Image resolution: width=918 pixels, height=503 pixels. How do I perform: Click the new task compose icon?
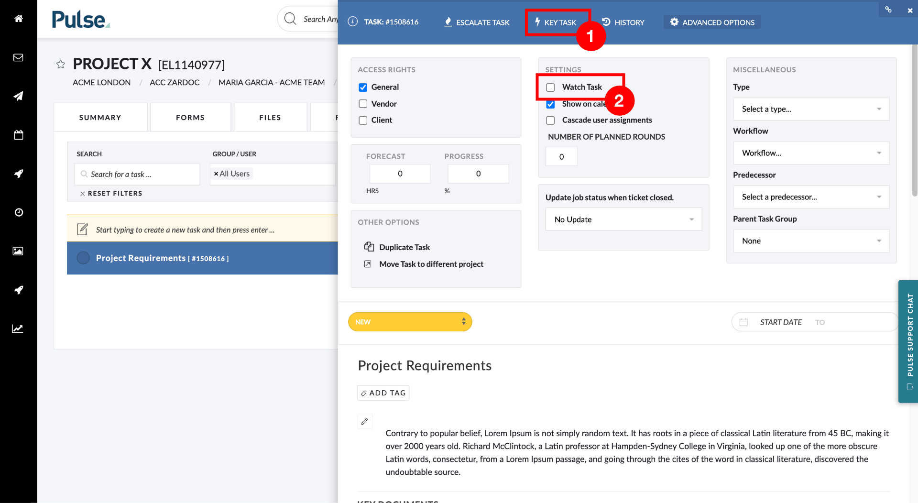click(83, 230)
